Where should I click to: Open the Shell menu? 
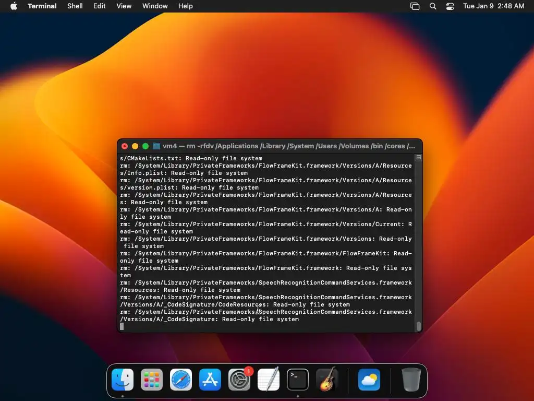point(75,6)
